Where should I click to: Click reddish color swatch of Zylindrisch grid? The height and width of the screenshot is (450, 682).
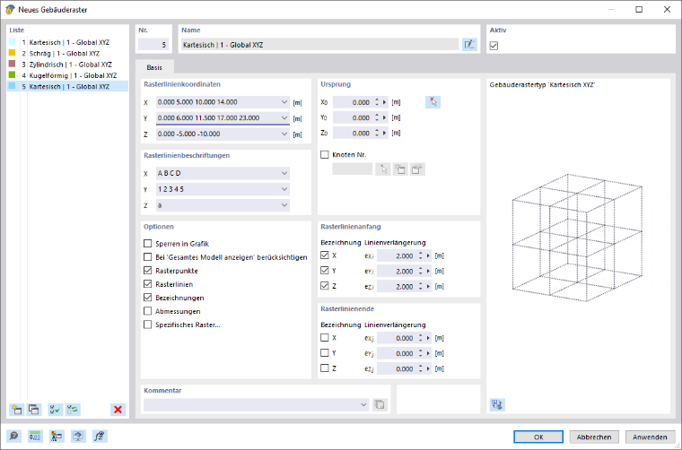coord(13,64)
